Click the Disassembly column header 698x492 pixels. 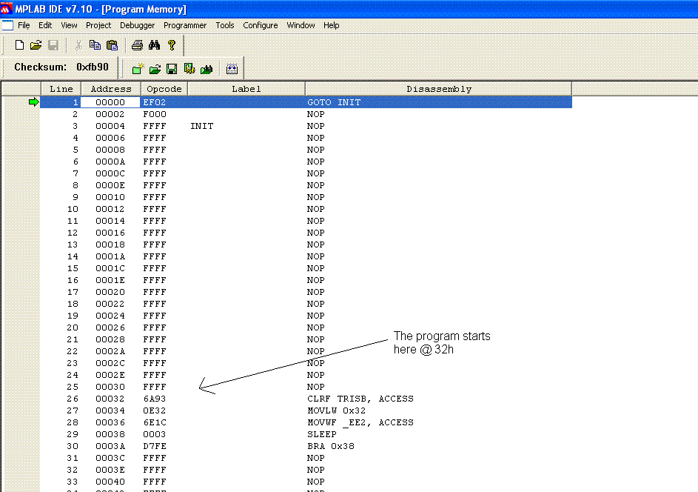point(438,89)
